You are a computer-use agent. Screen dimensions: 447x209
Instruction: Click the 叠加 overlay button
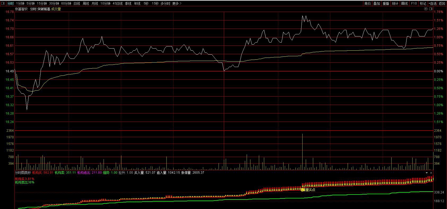click(377, 3)
